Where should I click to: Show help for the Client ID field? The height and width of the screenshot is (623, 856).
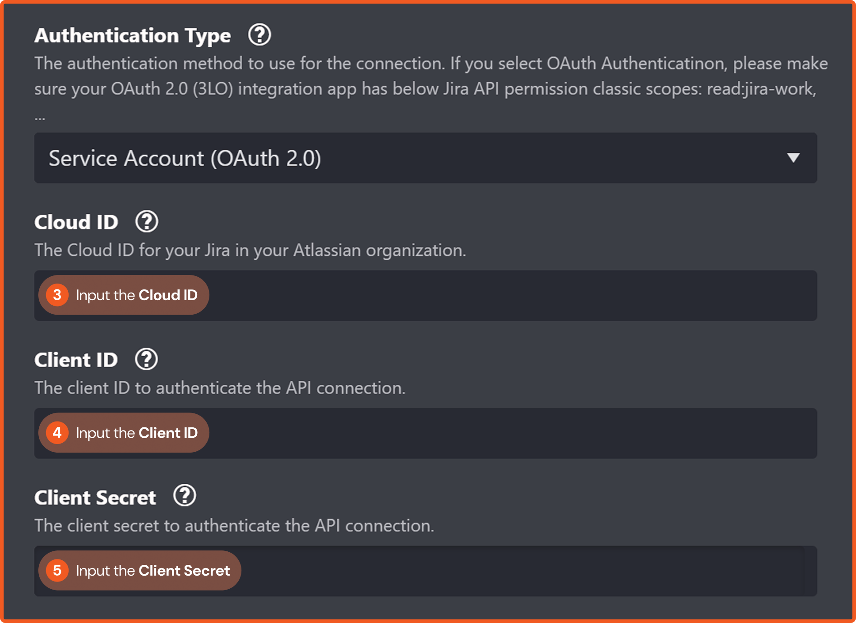[x=146, y=359]
